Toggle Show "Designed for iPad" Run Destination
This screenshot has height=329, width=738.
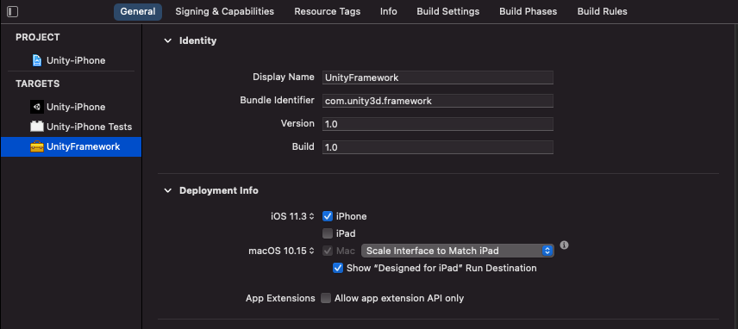tap(337, 268)
